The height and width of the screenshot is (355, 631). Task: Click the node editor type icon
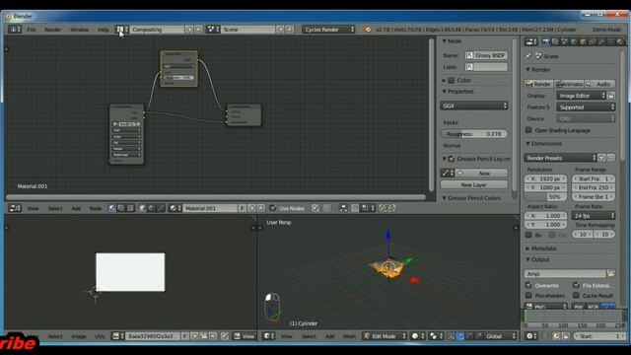point(15,208)
